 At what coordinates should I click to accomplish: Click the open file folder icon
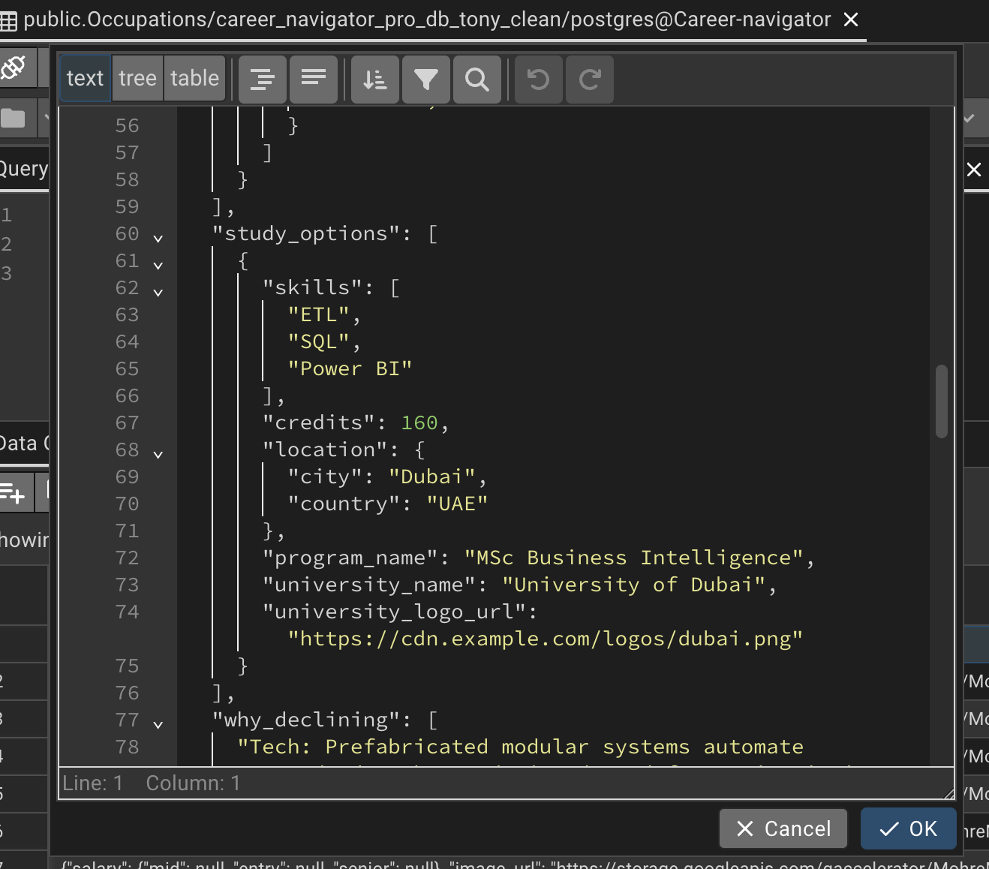point(14,118)
